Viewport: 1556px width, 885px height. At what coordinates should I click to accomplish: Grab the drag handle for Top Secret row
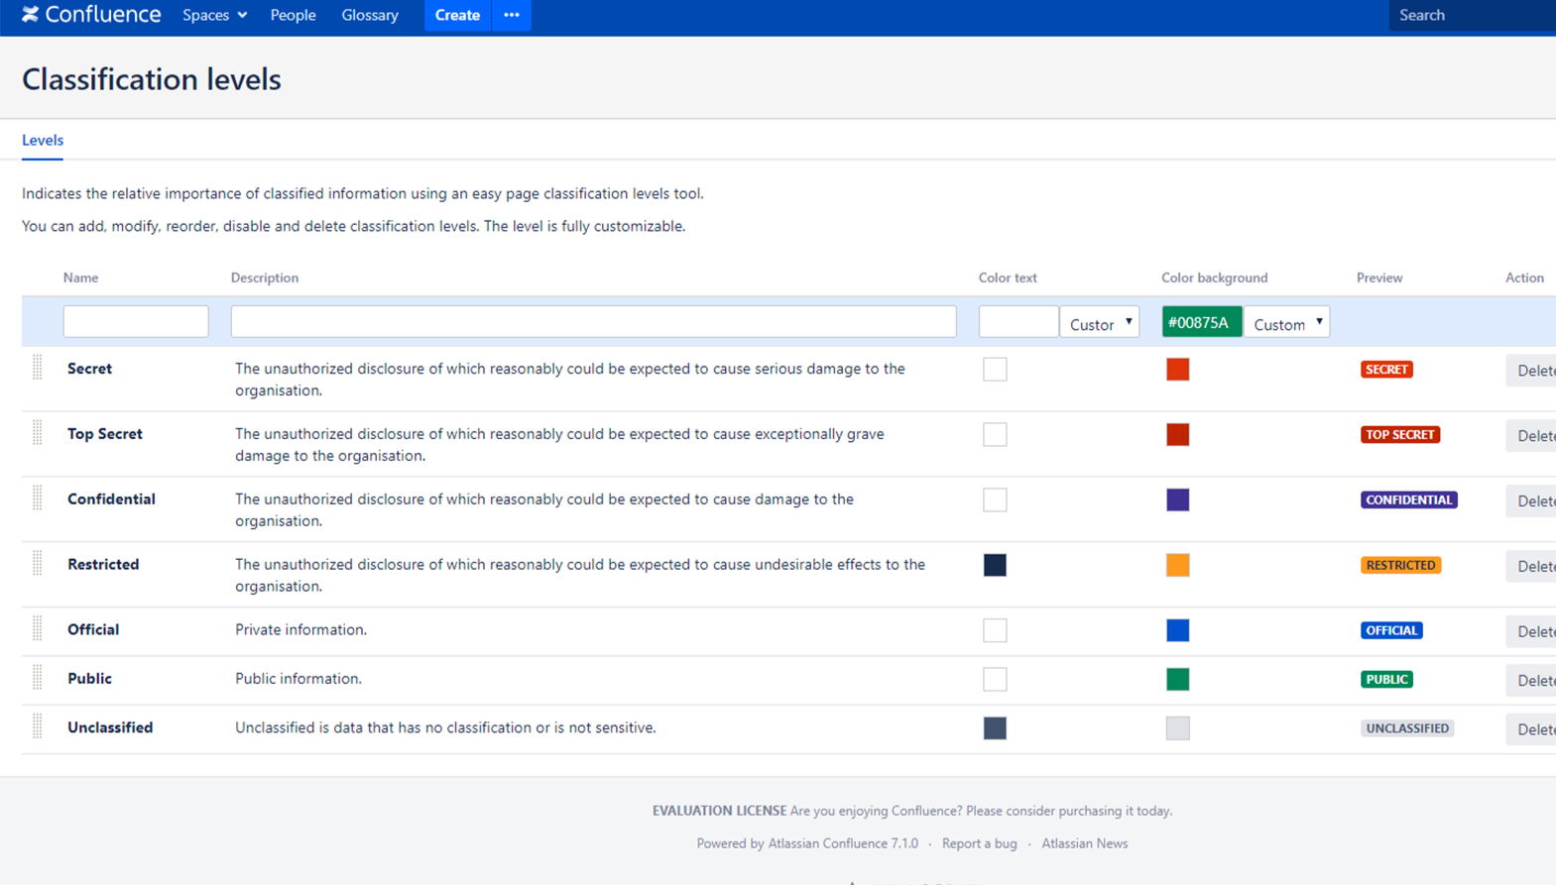click(x=38, y=433)
